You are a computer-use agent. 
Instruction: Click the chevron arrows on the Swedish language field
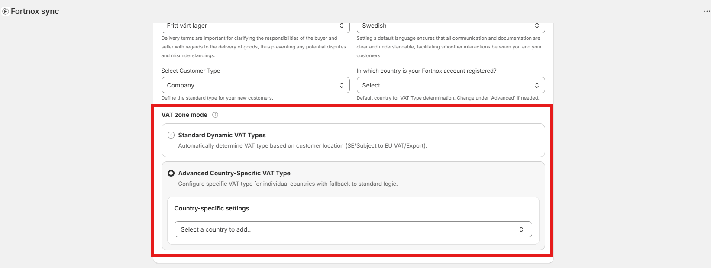tap(536, 26)
